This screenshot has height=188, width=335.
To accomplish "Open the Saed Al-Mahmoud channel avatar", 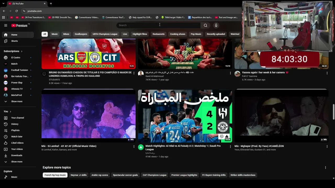I will (x=141, y=74).
